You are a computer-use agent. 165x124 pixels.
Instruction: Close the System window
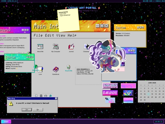143,28
